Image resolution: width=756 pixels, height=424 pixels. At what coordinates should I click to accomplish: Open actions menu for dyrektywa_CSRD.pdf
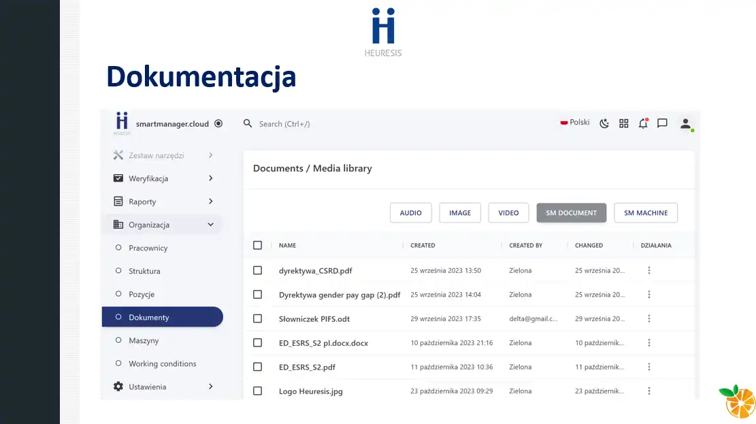[649, 270]
